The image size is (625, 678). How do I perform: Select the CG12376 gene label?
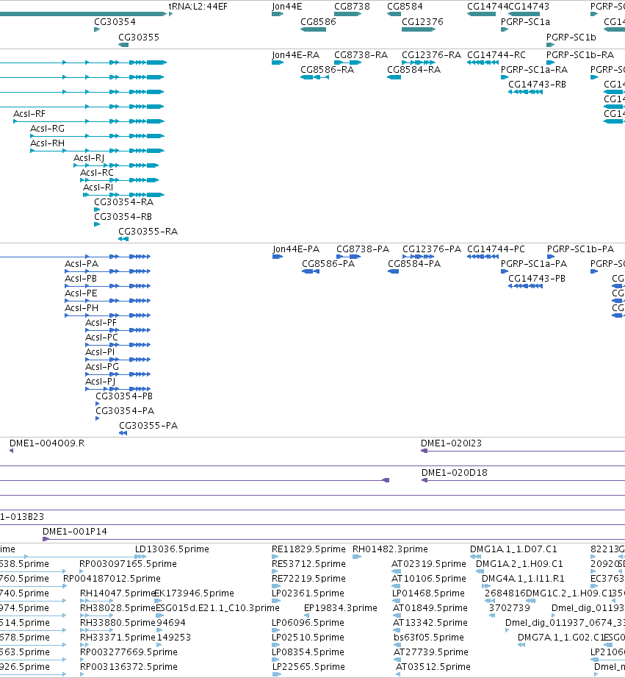coord(422,21)
